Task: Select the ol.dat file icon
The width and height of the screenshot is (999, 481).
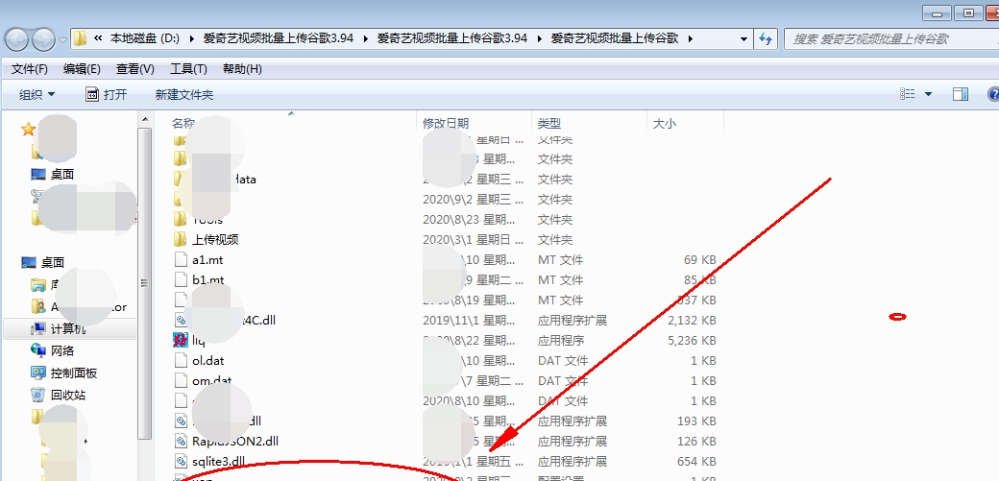Action: coord(181,361)
